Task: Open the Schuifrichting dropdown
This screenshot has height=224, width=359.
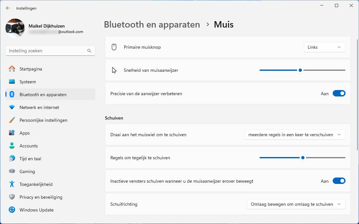Action: click(296, 204)
